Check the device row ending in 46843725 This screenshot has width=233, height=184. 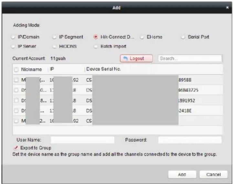click(16, 90)
